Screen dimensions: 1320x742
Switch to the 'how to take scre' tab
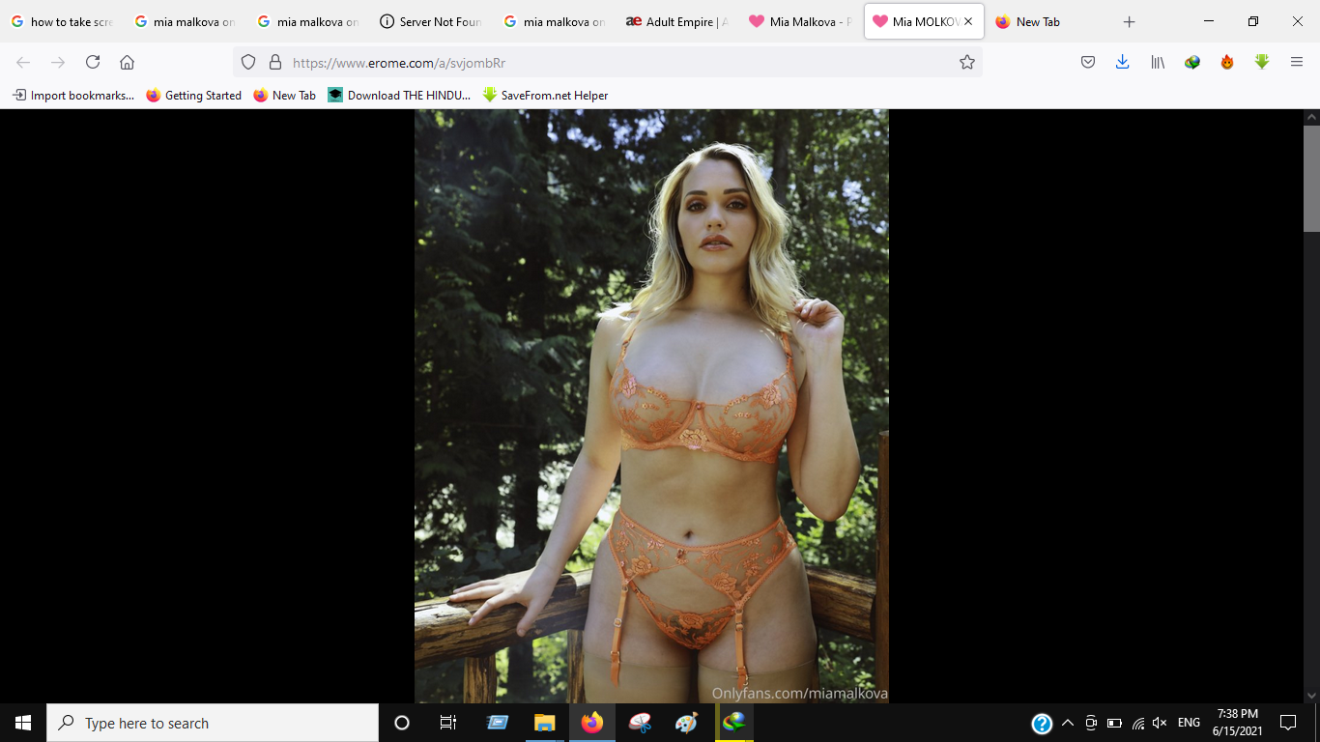pos(62,21)
